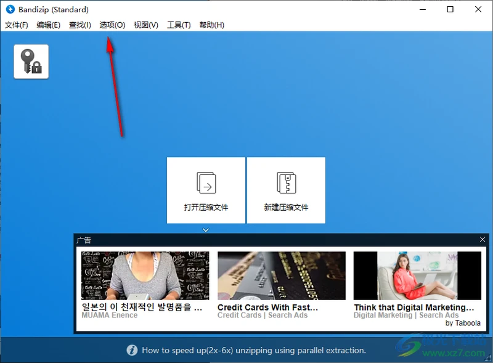The width and height of the screenshot is (493, 363).
Task: Click the Bandizip logo in title bar
Action: pos(10,9)
